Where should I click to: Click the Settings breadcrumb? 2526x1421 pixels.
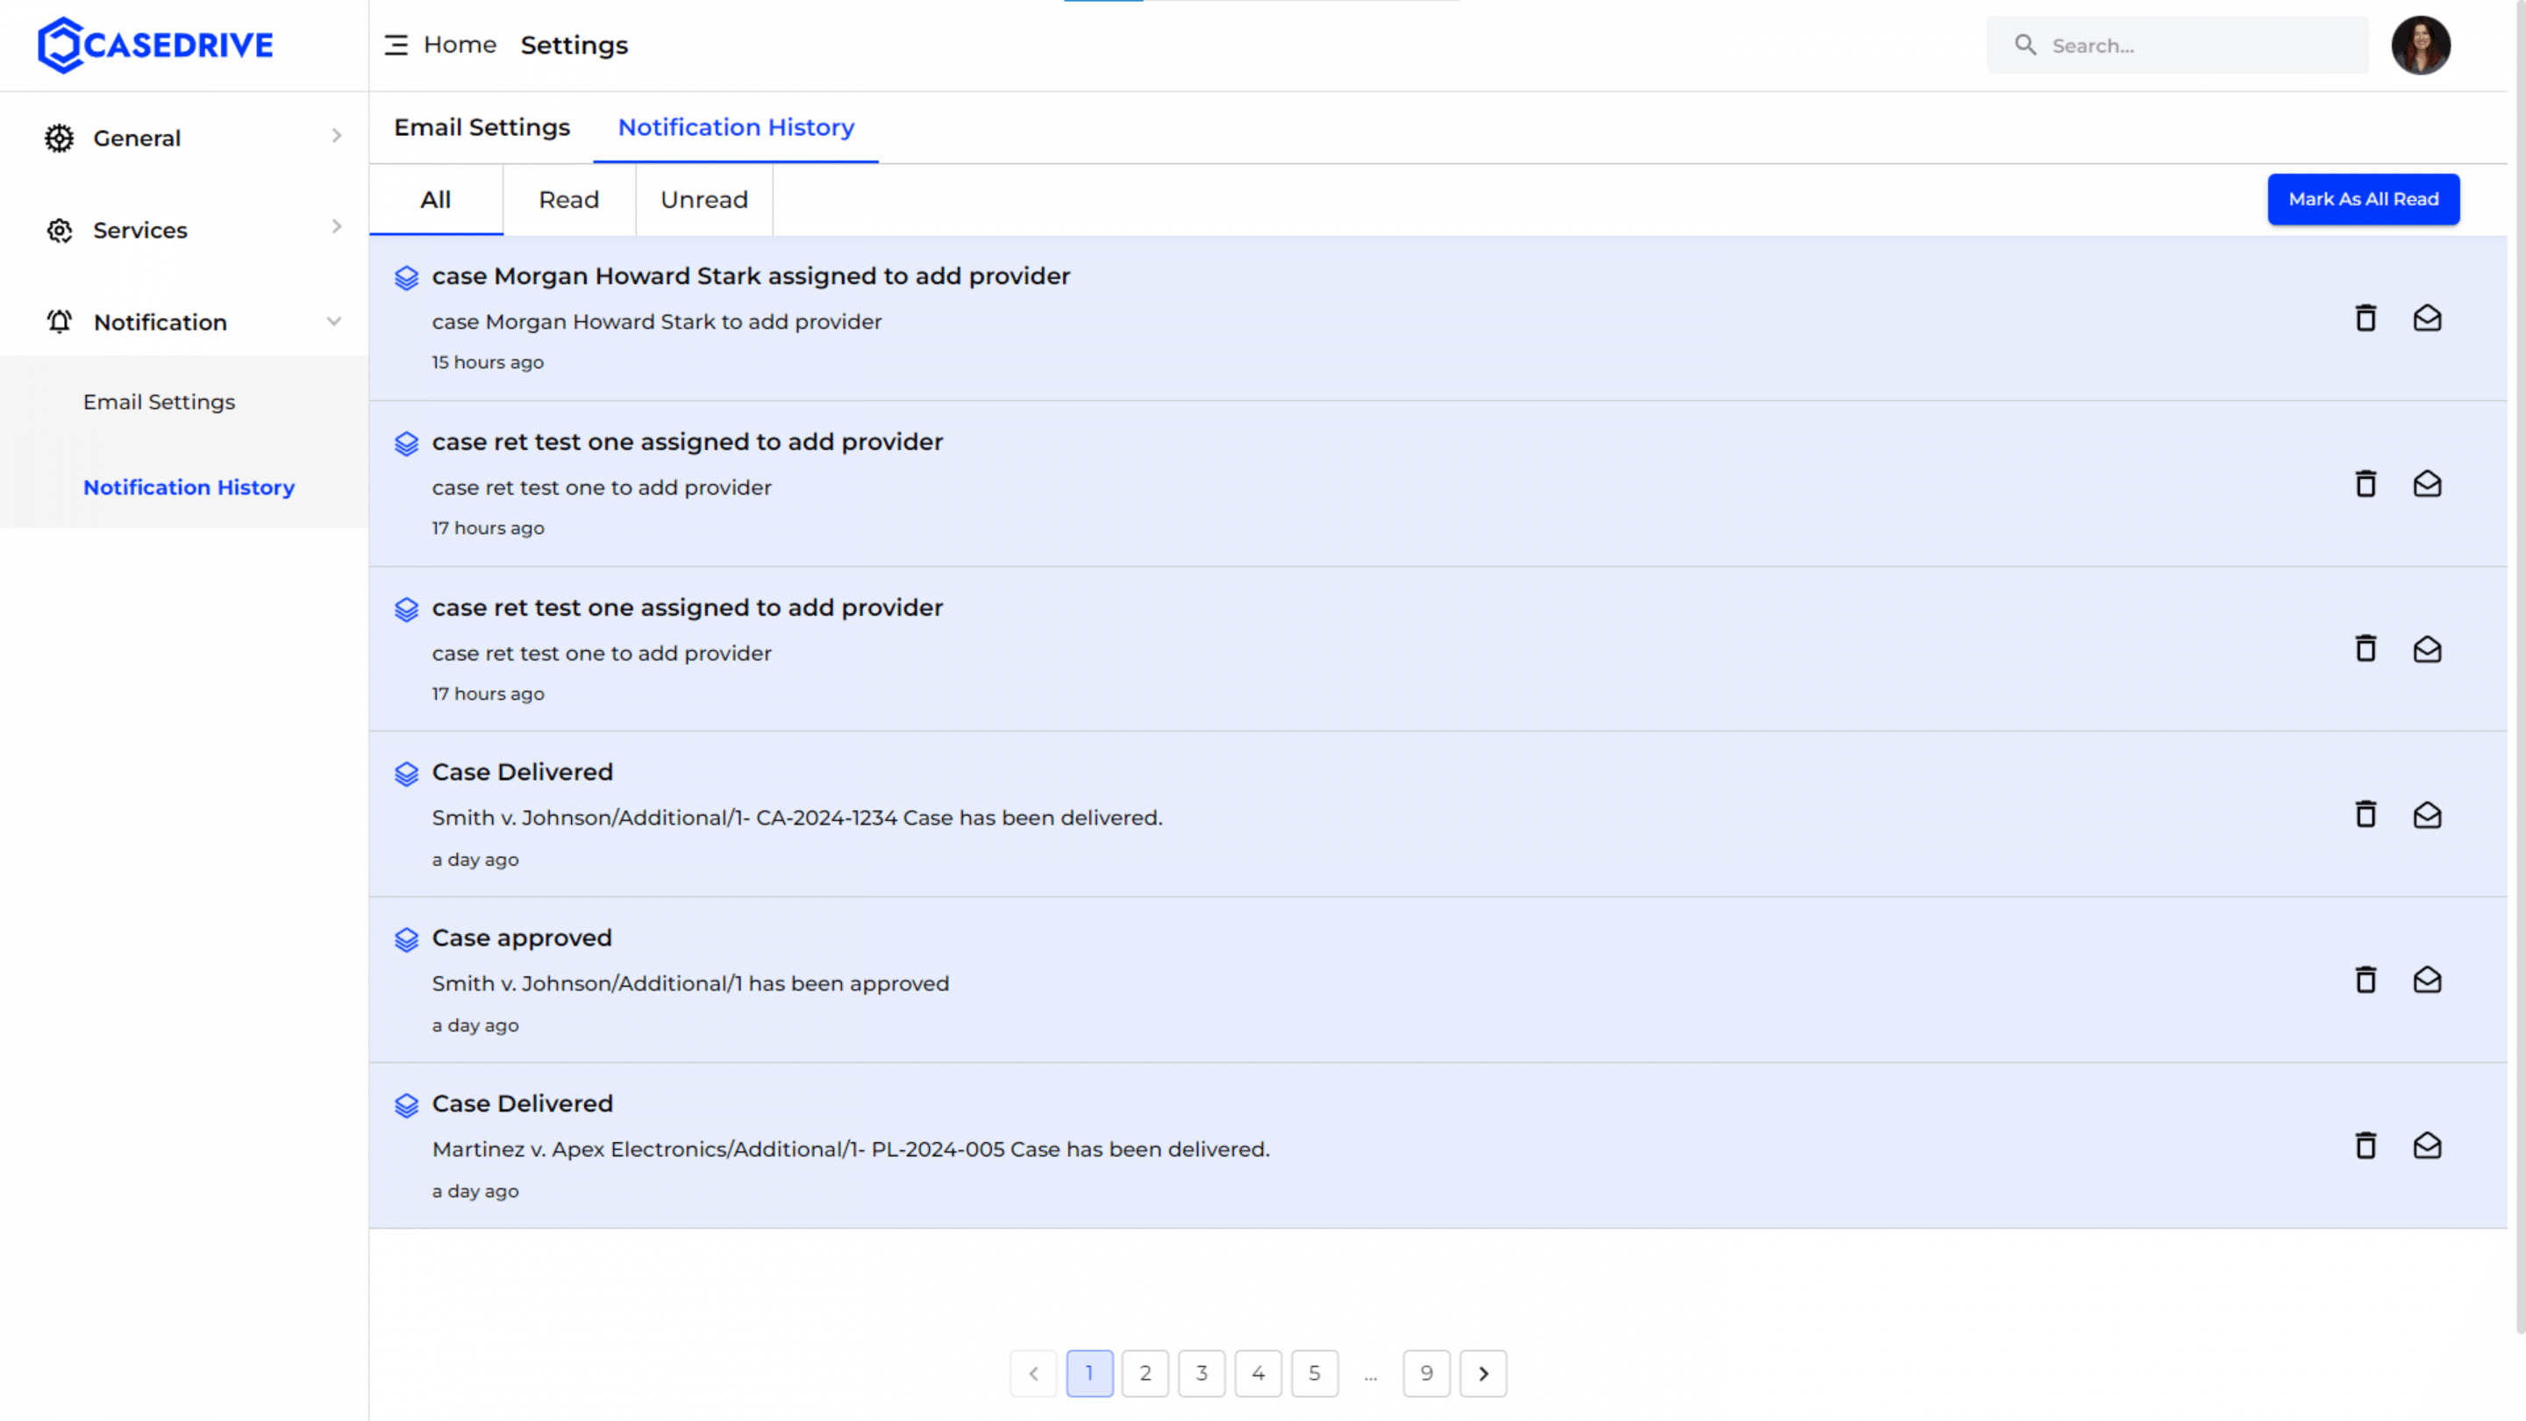pyautogui.click(x=574, y=45)
